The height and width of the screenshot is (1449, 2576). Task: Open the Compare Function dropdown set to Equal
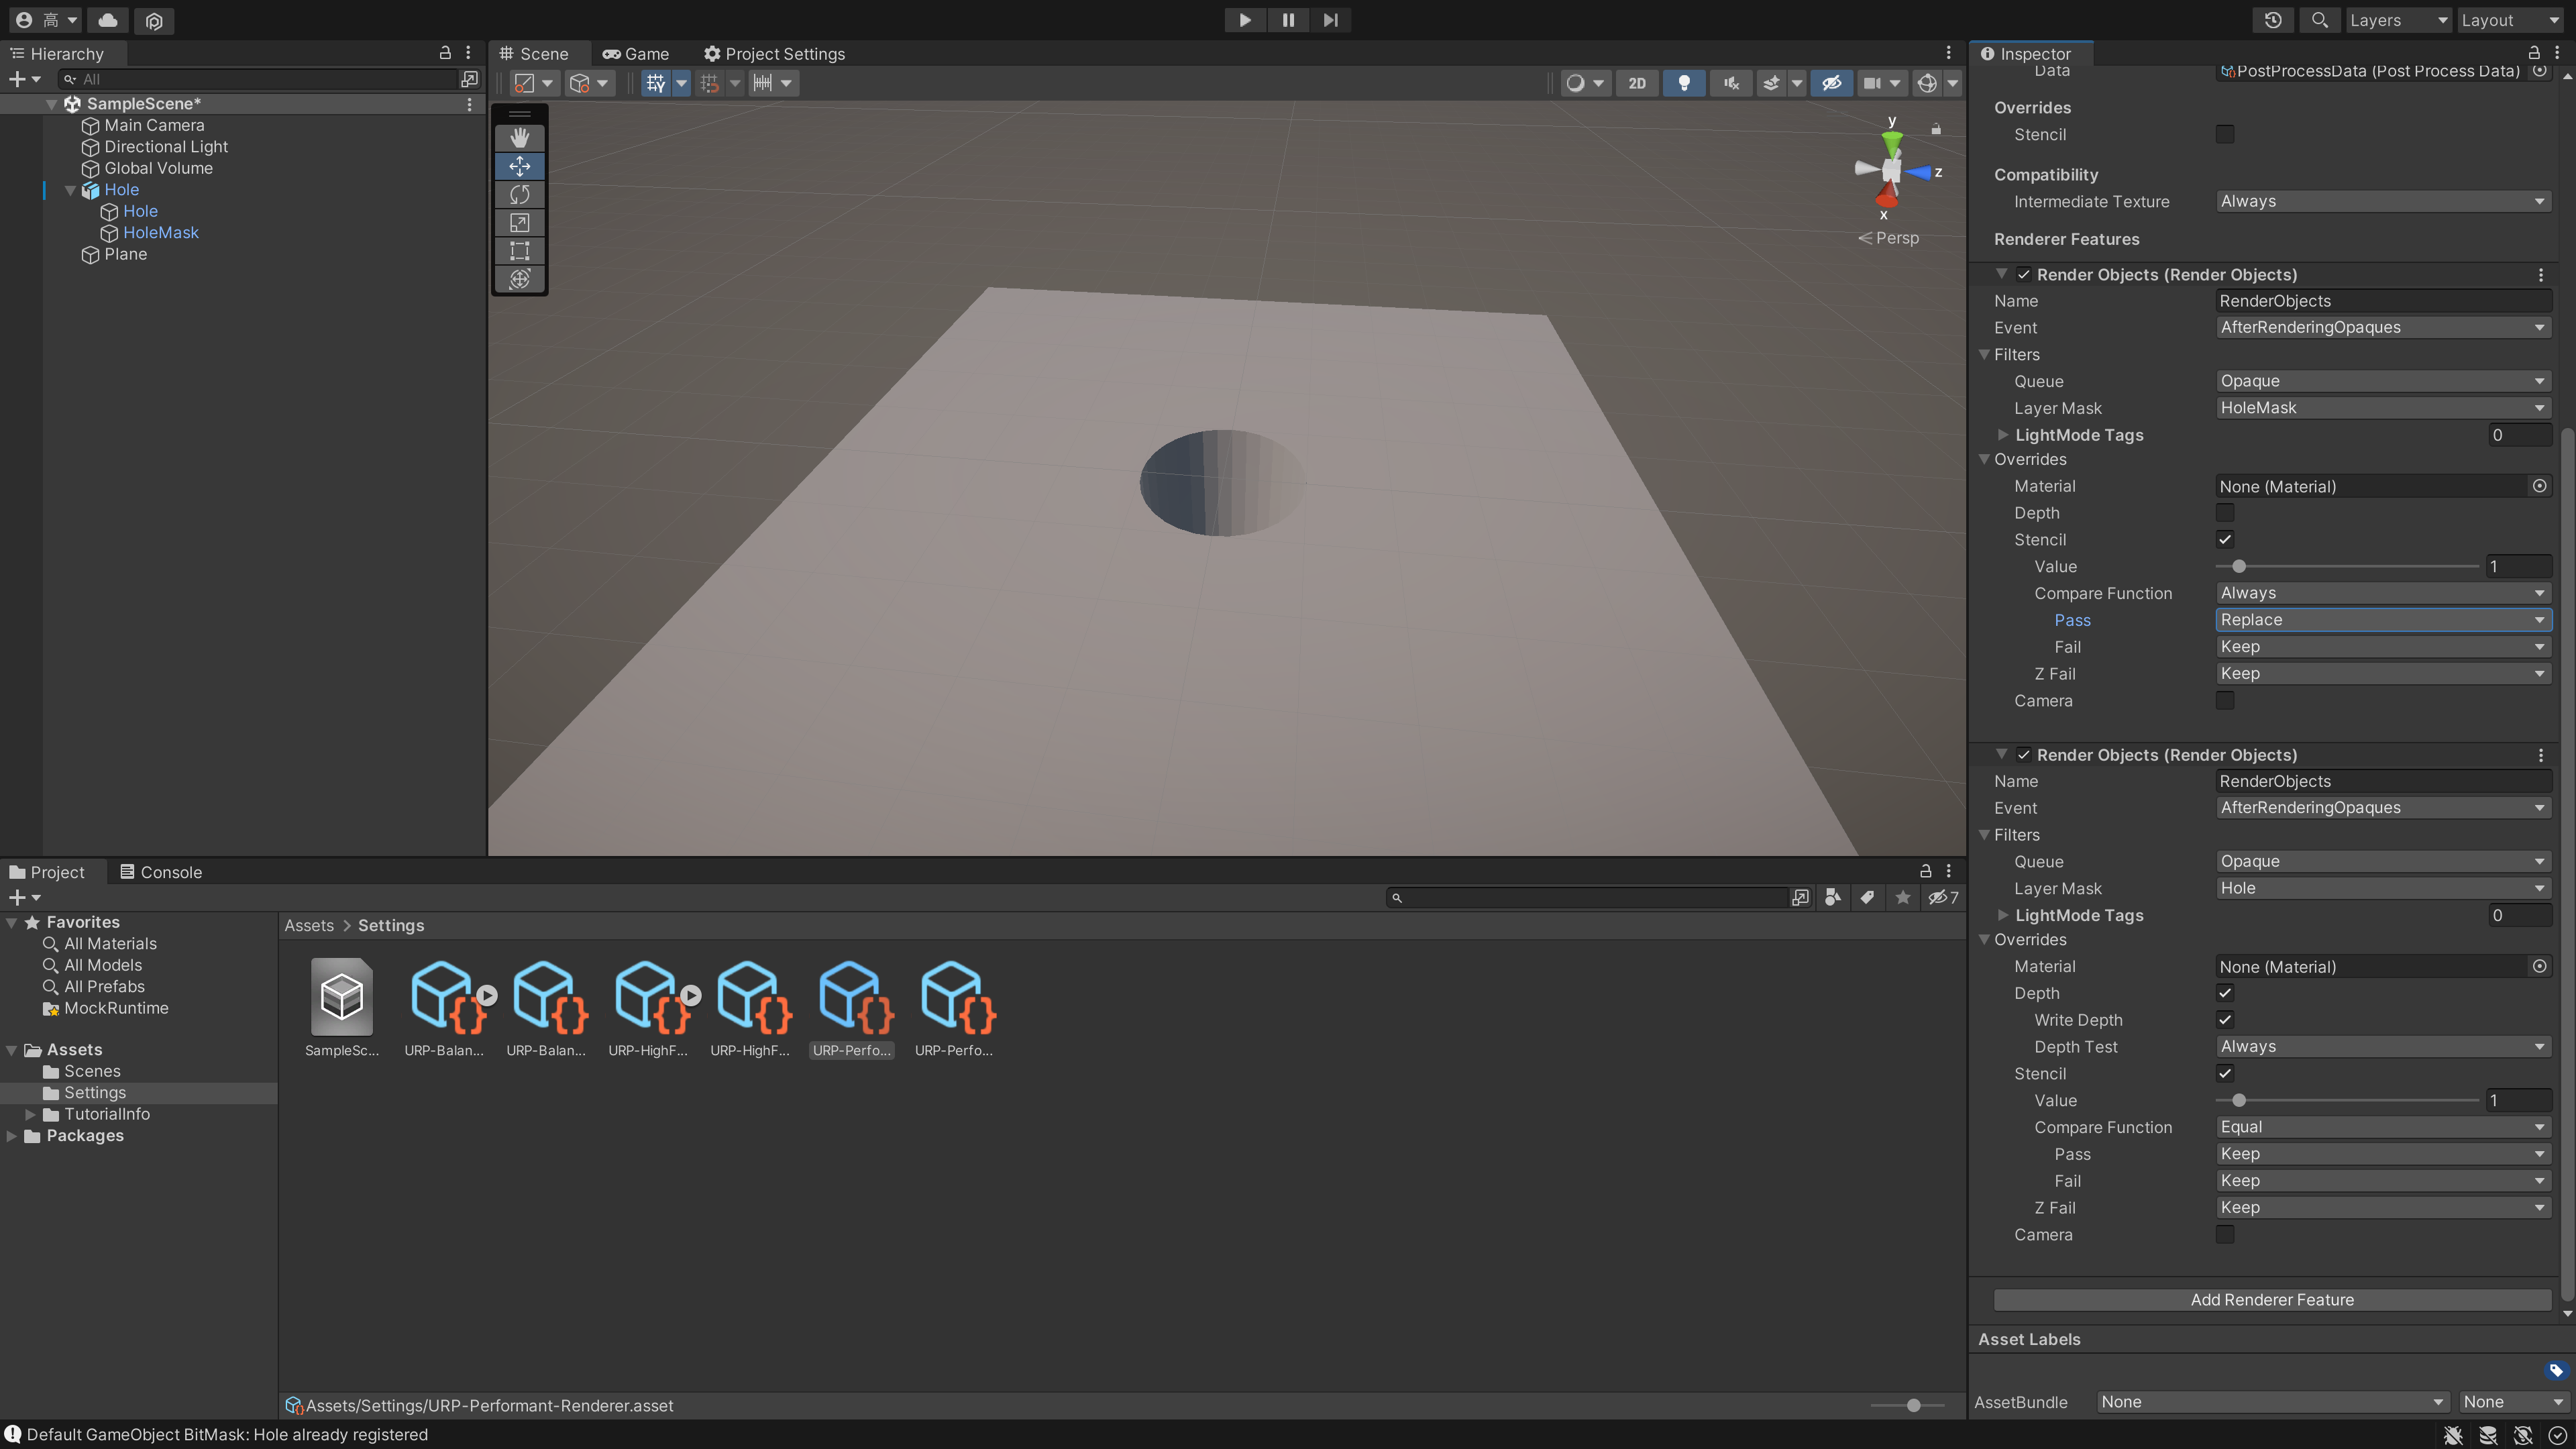[x=2383, y=1127]
